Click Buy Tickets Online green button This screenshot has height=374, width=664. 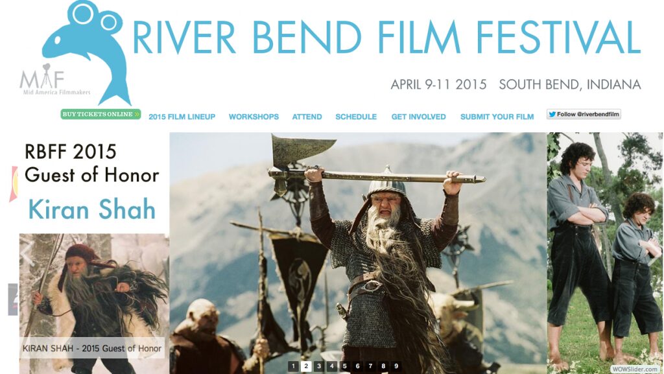(x=101, y=114)
